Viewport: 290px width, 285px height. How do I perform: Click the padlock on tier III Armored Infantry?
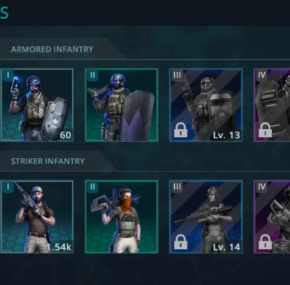click(181, 130)
